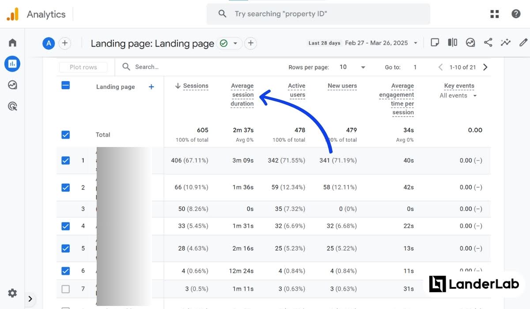Open the date range dropdown arrow
This screenshot has height=309, width=530.
coord(416,43)
